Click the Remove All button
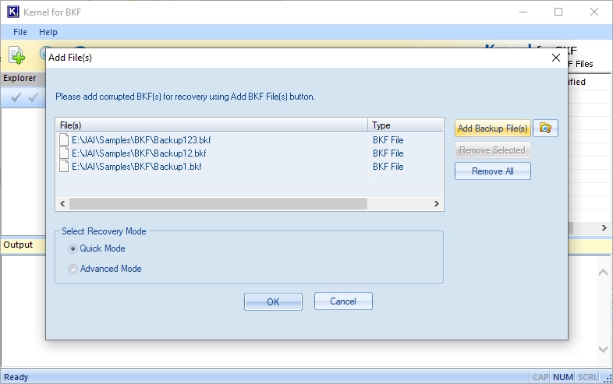The width and height of the screenshot is (613, 384). [493, 171]
